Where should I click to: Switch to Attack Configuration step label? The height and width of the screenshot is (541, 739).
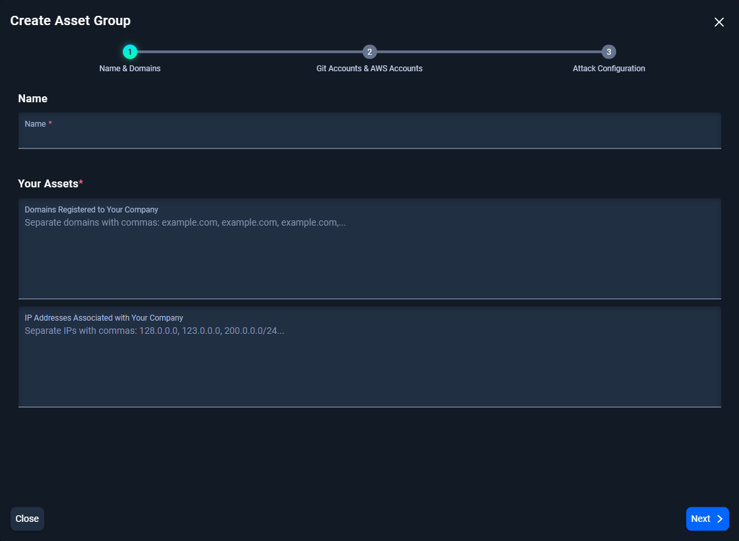pyautogui.click(x=609, y=69)
